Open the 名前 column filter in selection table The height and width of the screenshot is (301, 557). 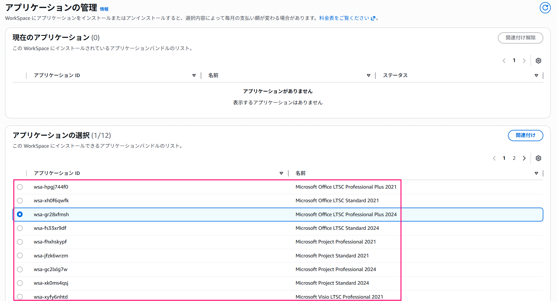tap(537, 173)
